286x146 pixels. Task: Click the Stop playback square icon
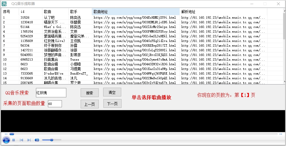click(x=13, y=140)
